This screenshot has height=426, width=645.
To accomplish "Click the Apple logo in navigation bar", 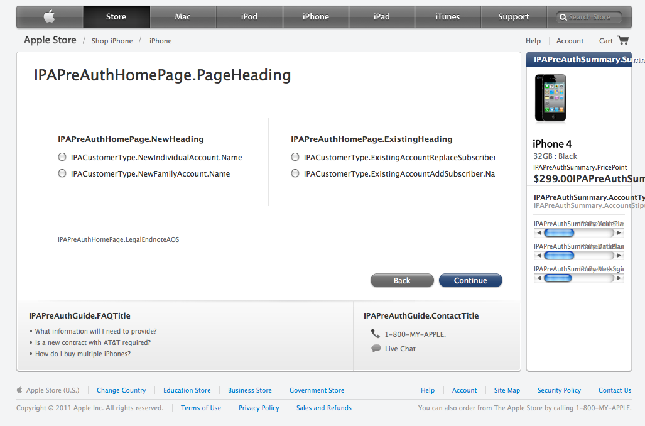I will pyautogui.click(x=50, y=17).
